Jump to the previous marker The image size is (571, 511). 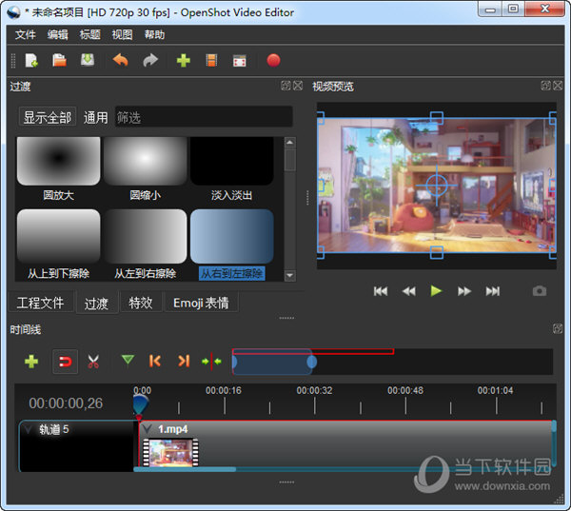pos(155,361)
